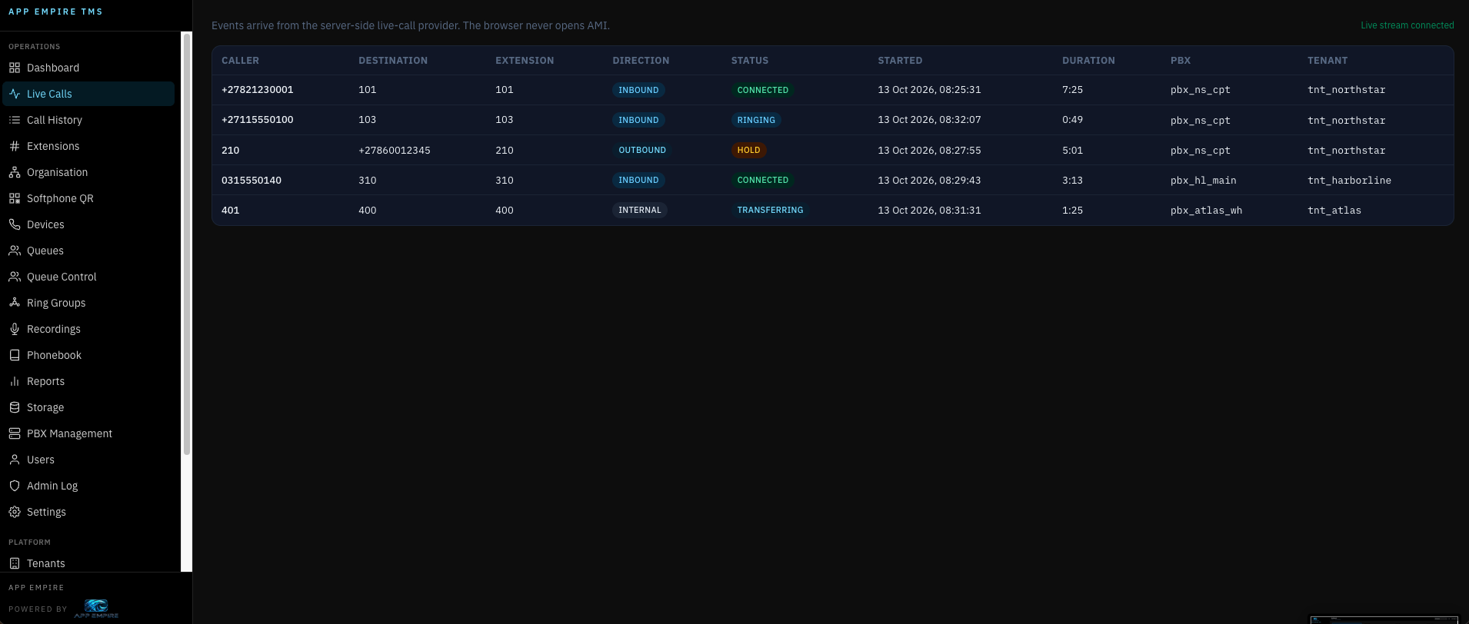
Task: Open the Admin Log
Action: (88, 486)
